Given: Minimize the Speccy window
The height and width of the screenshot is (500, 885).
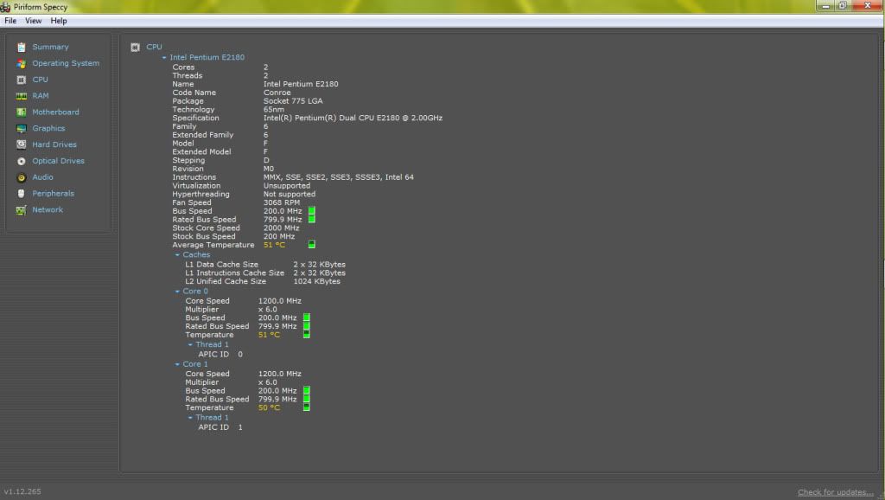Looking at the screenshot, I should pyautogui.click(x=825, y=6).
